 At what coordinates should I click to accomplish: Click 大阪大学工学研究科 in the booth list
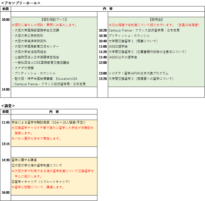(29, 36)
